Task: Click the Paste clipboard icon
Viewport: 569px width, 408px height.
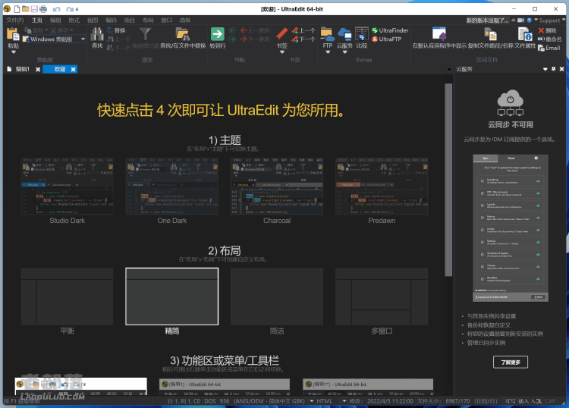Action: (13, 34)
